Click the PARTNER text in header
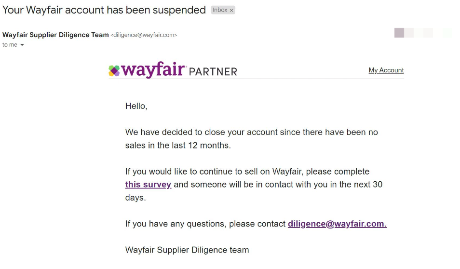Viewport: 460px width, 269px height. click(x=213, y=71)
